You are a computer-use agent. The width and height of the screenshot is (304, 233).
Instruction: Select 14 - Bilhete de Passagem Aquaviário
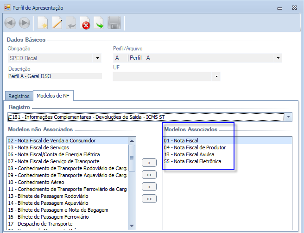[67, 203]
